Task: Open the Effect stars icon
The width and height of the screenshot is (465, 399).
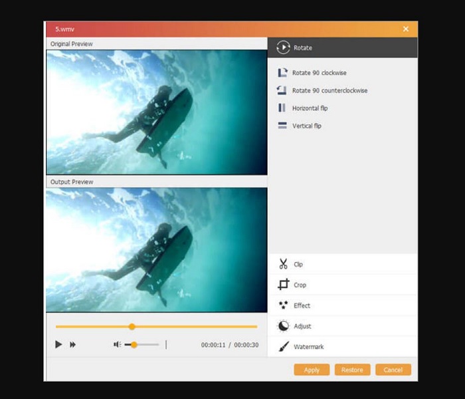Action: pos(283,305)
